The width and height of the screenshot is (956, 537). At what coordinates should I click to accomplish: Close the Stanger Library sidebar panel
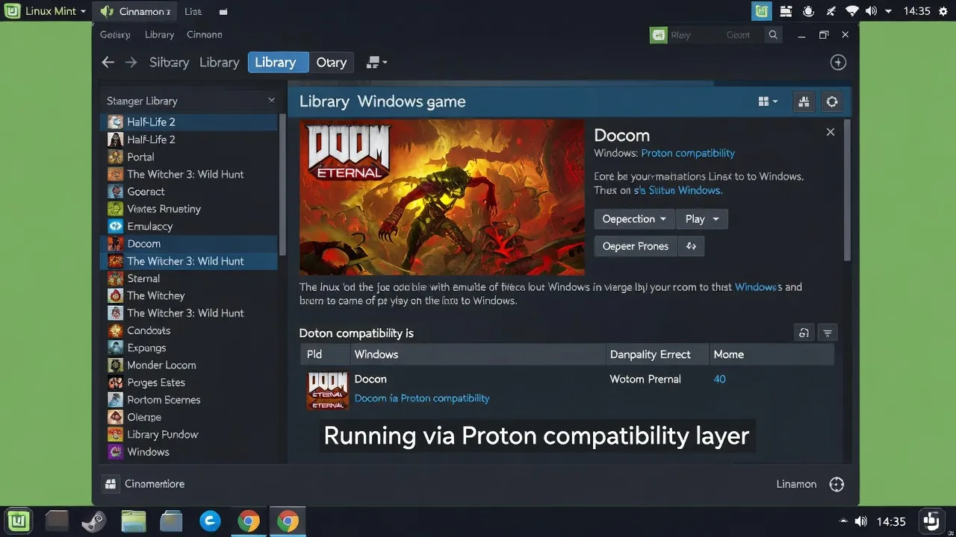pyautogui.click(x=271, y=101)
